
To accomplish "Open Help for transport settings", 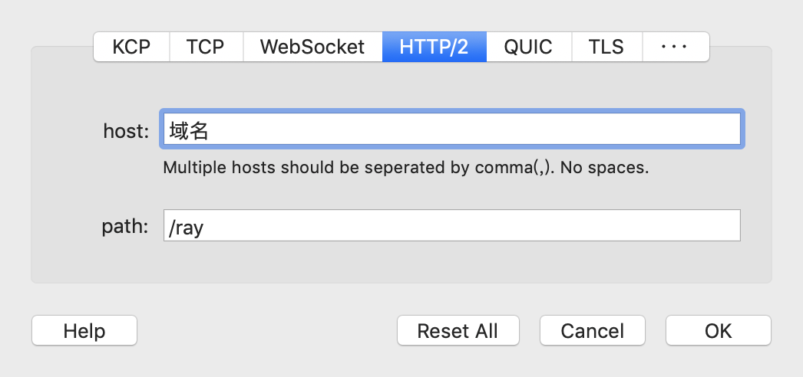I will pyautogui.click(x=84, y=330).
